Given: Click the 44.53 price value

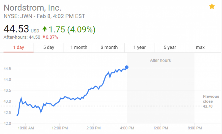Looking at the screenshot, I should [16, 29].
